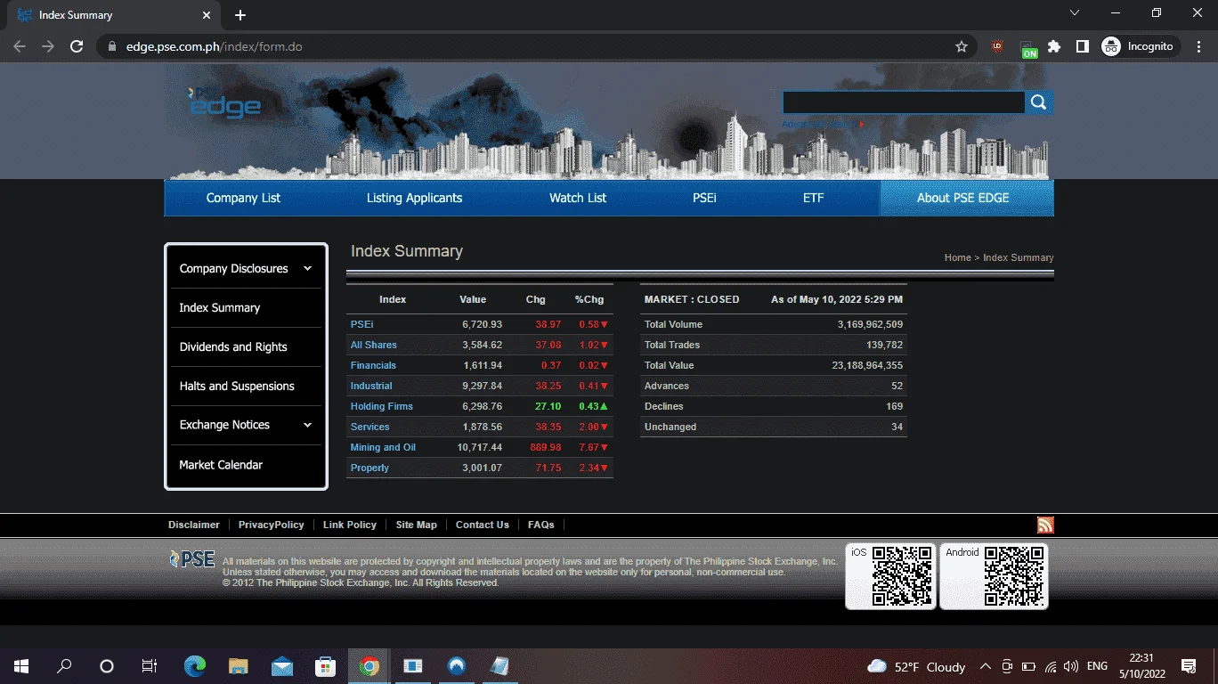
Task: Open the Property index link
Action: coord(369,468)
